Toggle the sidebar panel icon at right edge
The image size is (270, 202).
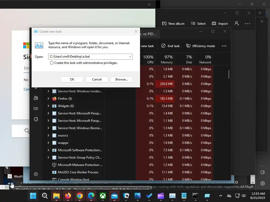click(x=263, y=172)
